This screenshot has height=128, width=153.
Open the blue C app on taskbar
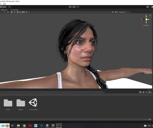[x=42, y=125]
